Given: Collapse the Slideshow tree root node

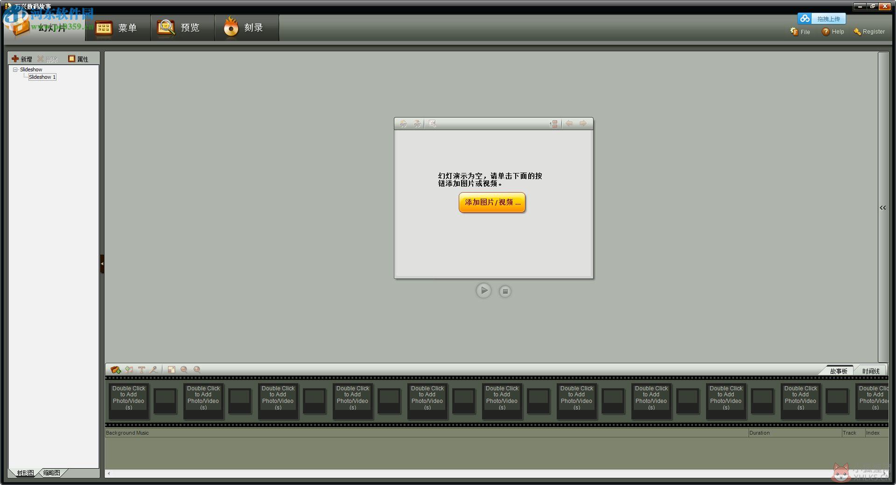Looking at the screenshot, I should pos(15,69).
